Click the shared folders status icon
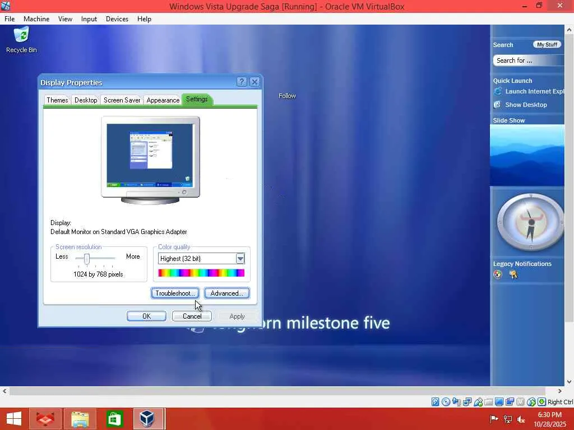574x430 pixels. coord(488,402)
